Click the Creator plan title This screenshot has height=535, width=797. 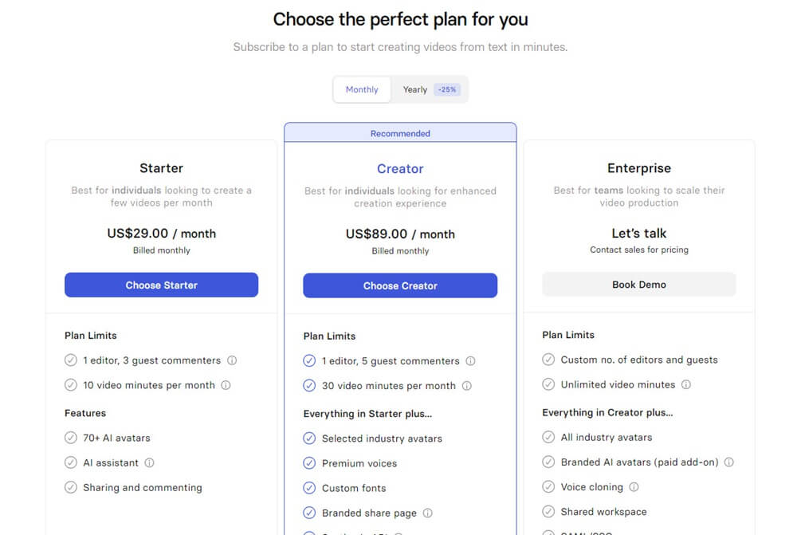[400, 169]
